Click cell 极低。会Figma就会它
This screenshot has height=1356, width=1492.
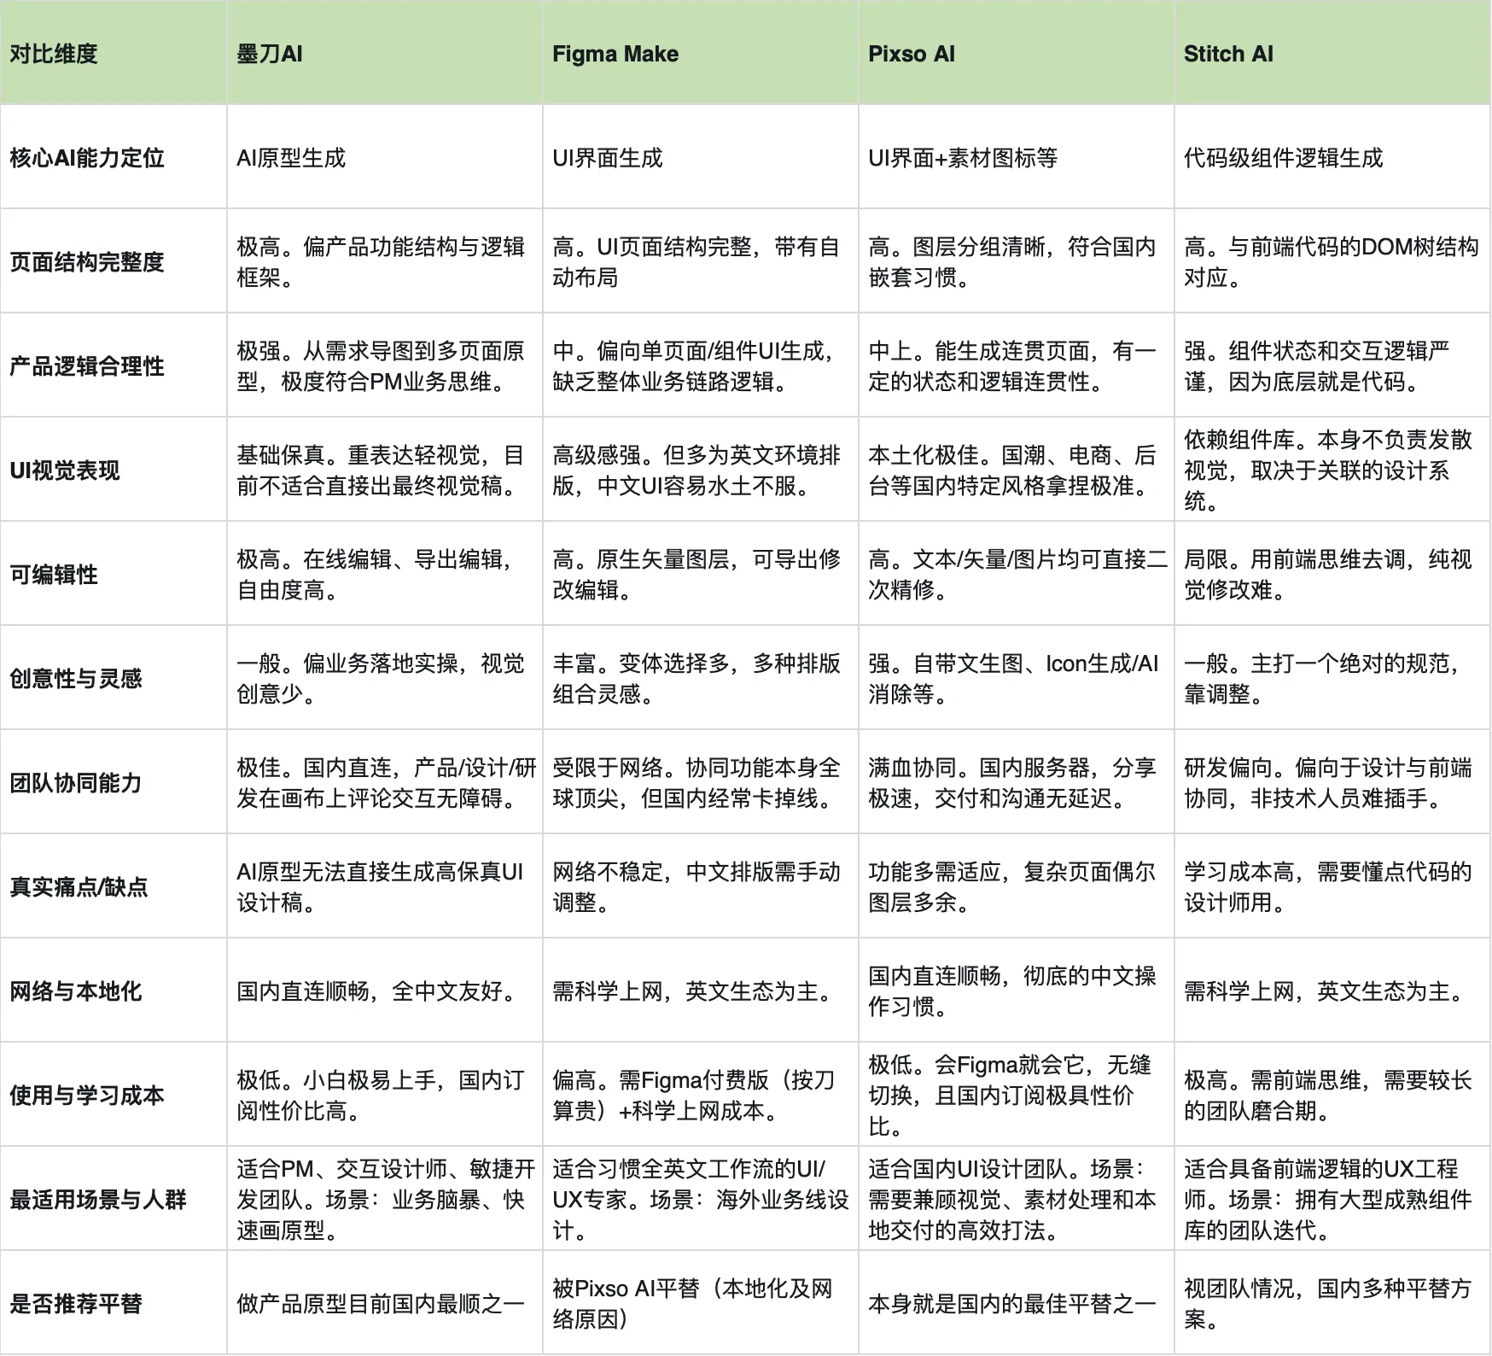click(x=1017, y=1095)
